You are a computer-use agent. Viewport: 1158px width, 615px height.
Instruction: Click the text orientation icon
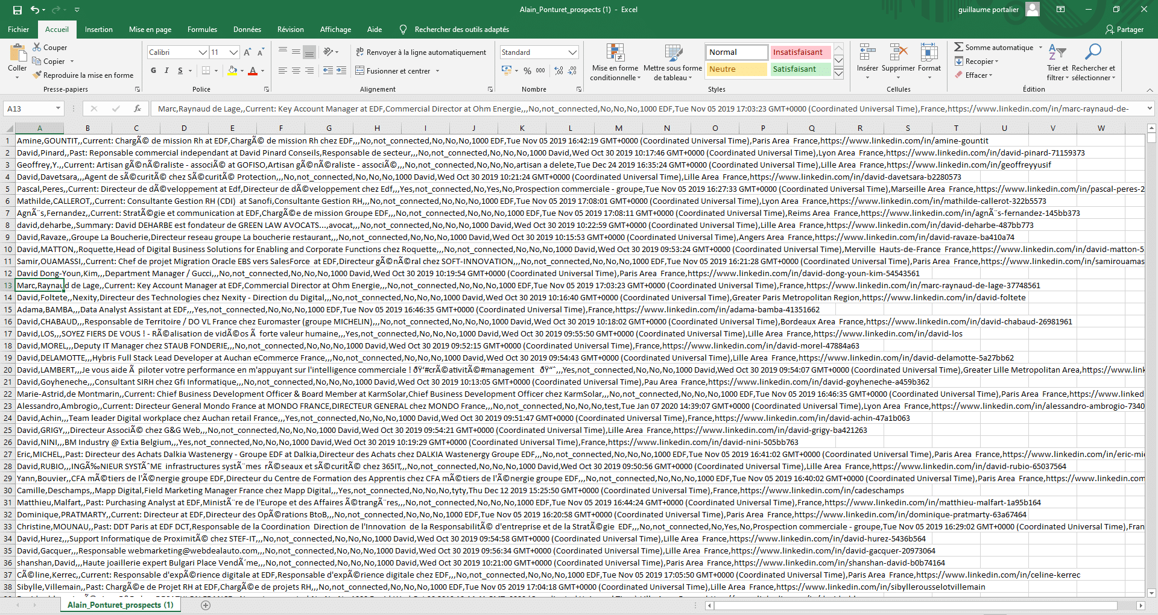coord(328,52)
